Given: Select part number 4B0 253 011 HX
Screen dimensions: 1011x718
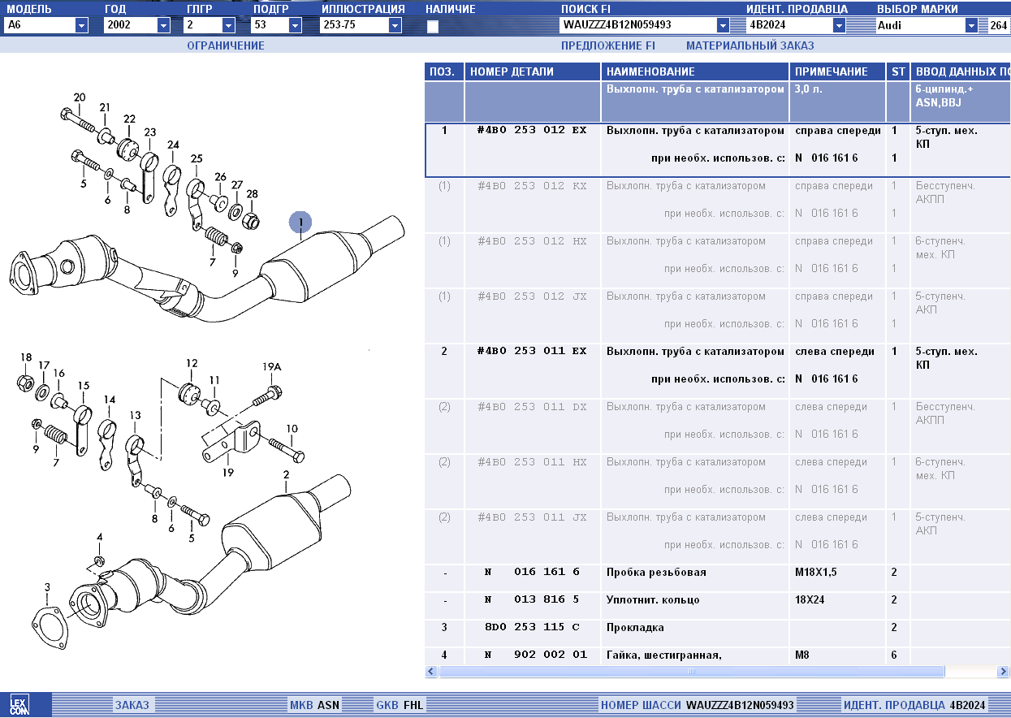Looking at the screenshot, I should (532, 462).
